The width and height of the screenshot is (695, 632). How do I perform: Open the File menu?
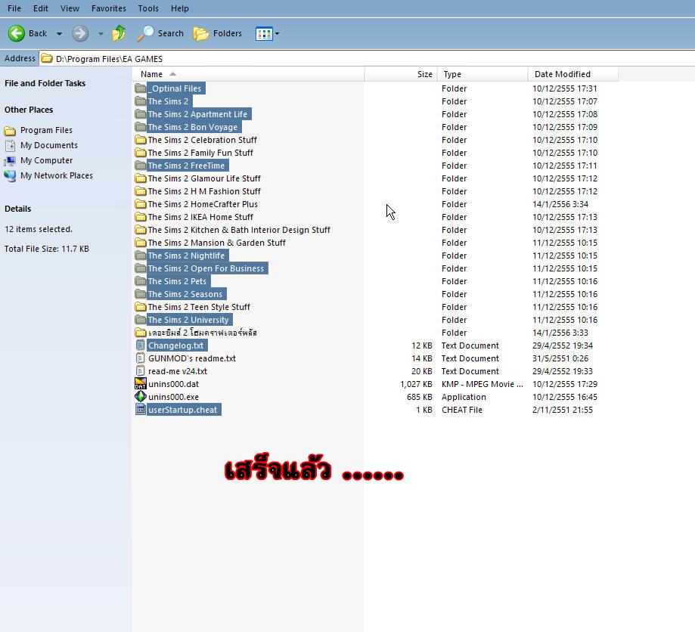click(x=14, y=8)
